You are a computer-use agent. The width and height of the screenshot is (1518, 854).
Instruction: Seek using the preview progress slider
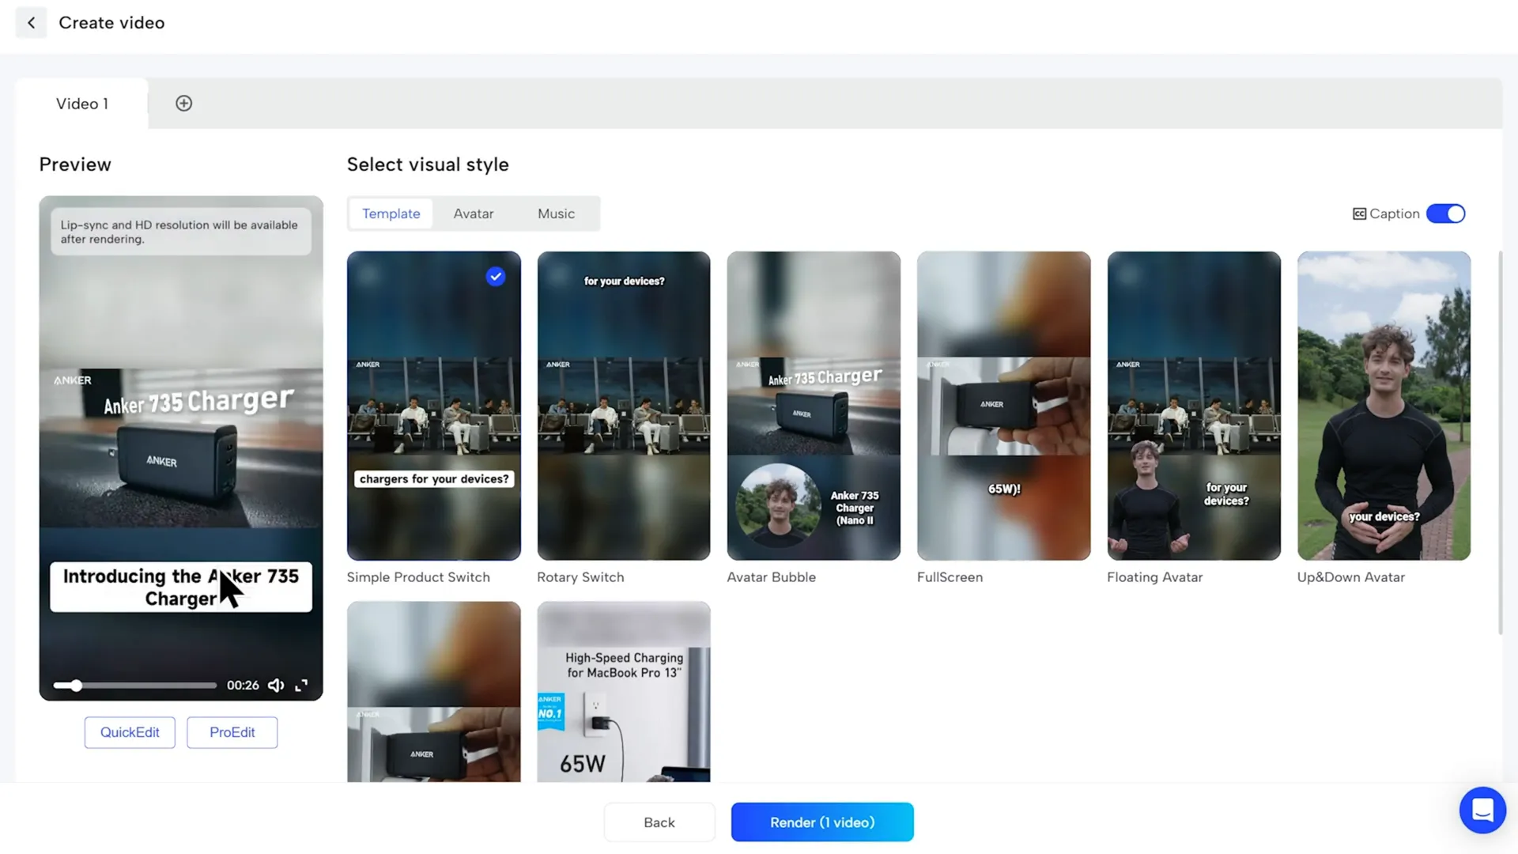tap(135, 686)
